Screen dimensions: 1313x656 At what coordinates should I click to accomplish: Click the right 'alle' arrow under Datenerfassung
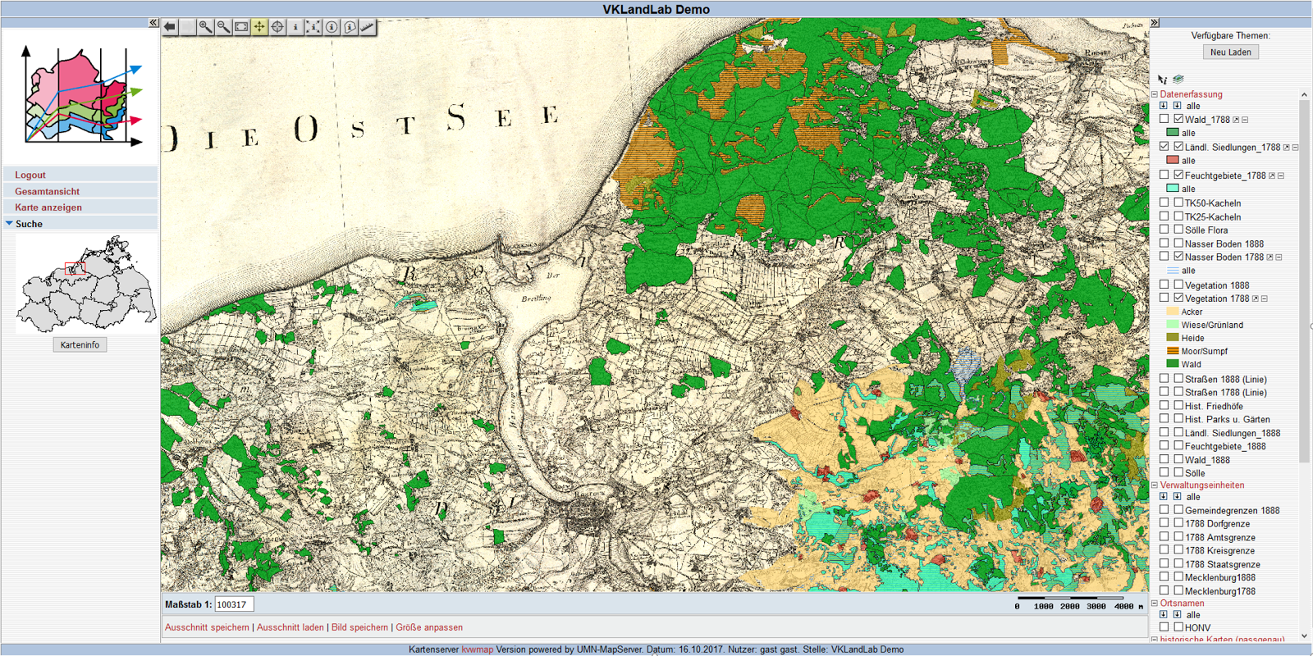pos(1178,106)
